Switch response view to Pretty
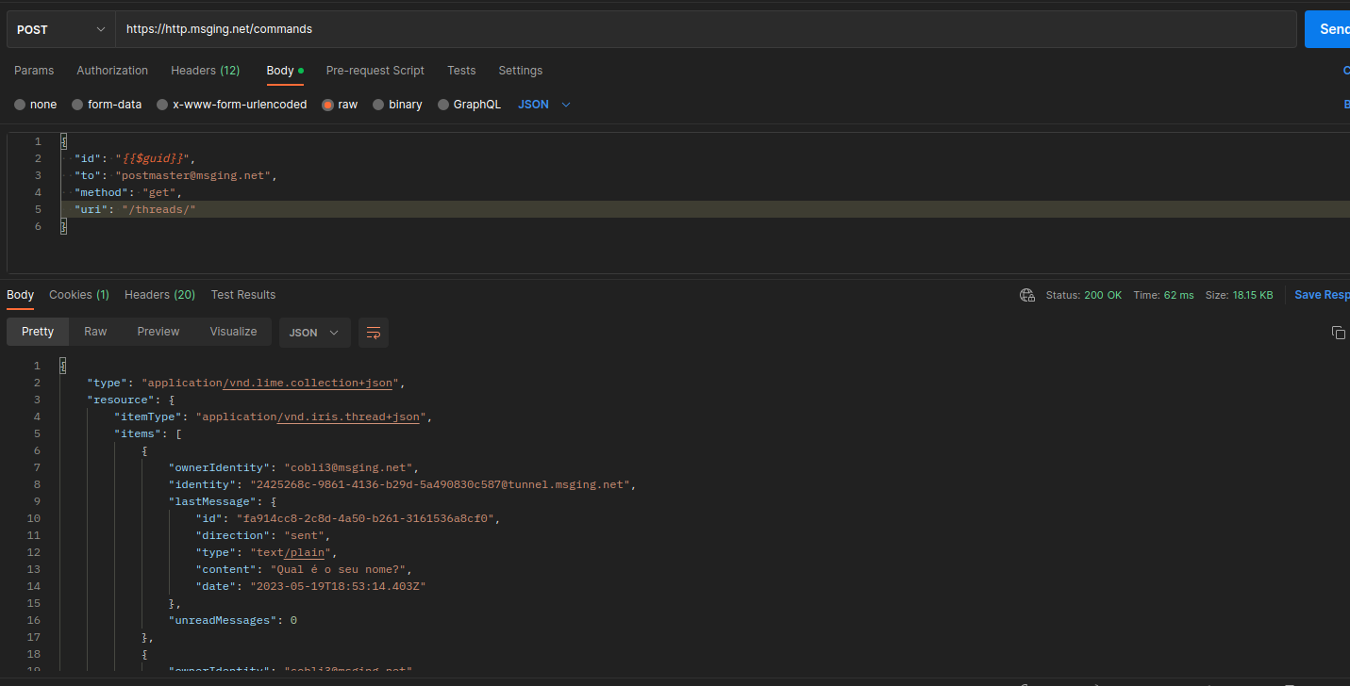The height and width of the screenshot is (686, 1350). coord(38,332)
